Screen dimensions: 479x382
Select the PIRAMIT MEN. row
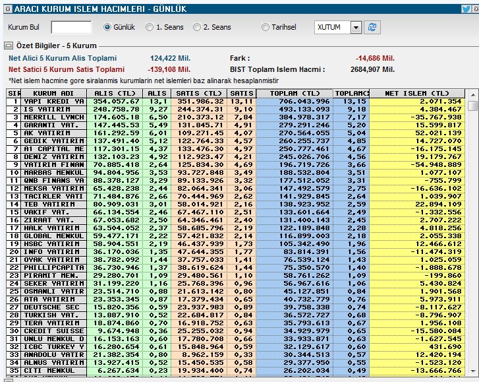point(235,276)
